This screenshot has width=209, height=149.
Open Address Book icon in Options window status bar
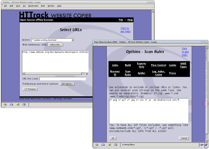coord(115,145)
